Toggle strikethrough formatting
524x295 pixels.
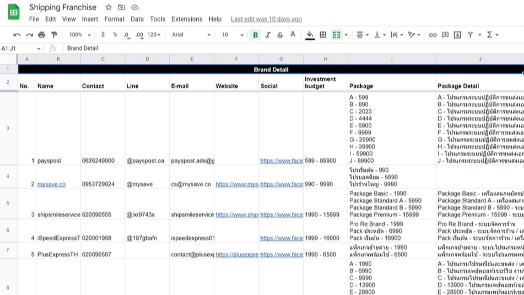point(280,35)
